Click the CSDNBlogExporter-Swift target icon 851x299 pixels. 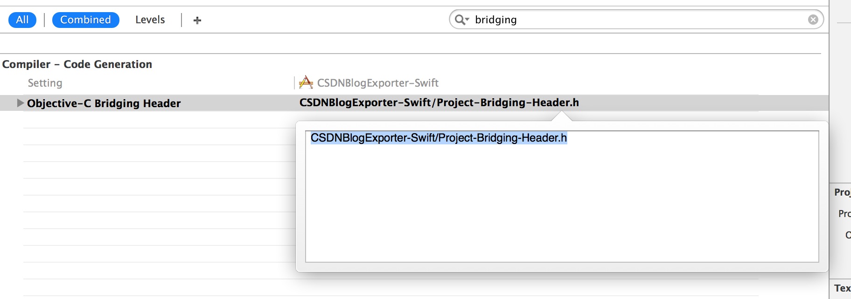306,82
